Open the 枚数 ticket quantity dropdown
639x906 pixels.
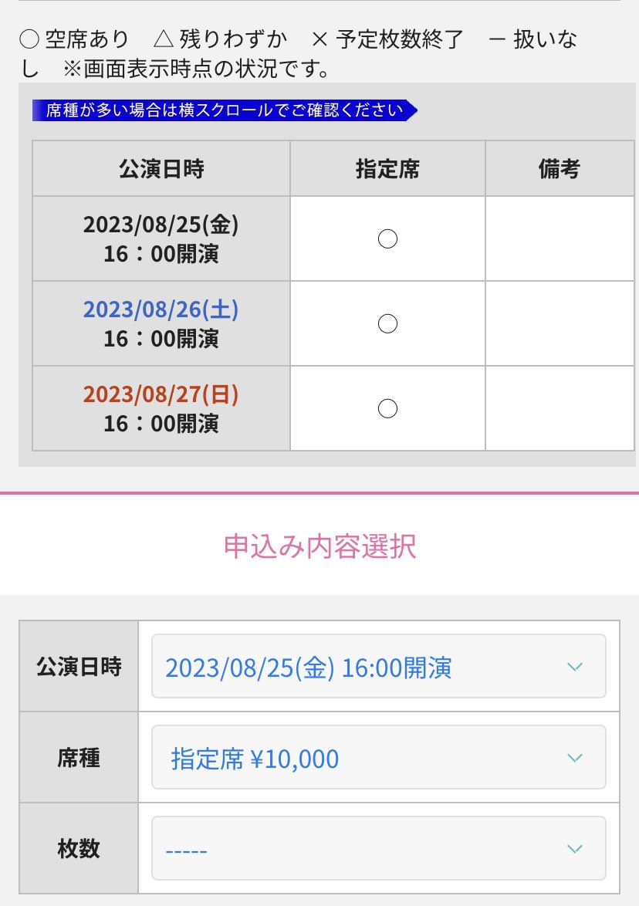(378, 847)
